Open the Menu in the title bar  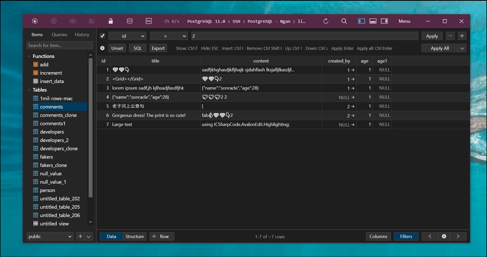(404, 21)
